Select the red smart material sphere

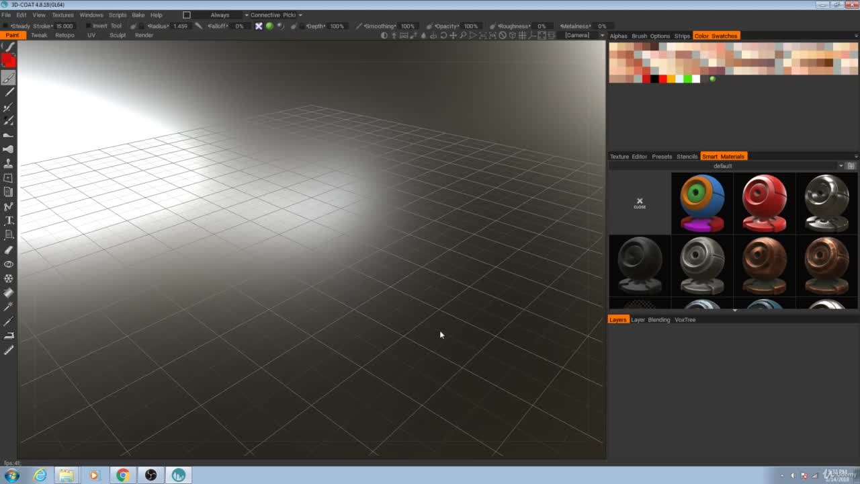click(764, 203)
